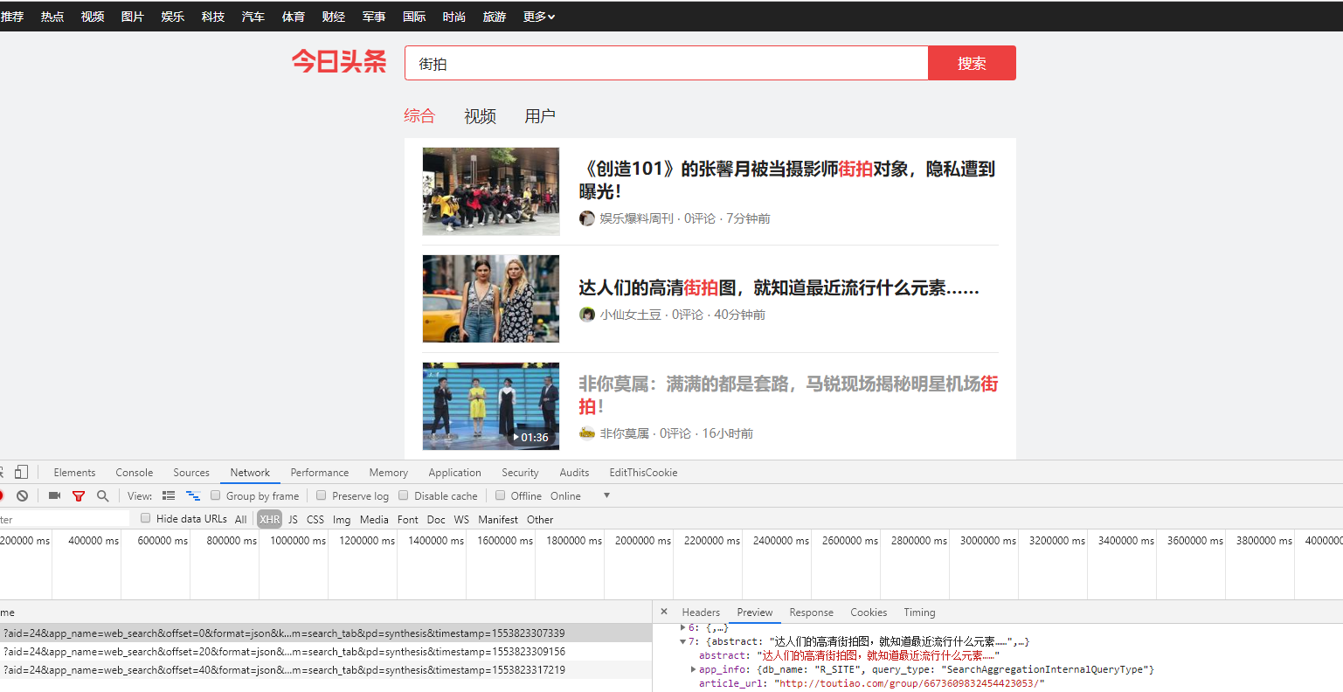The width and height of the screenshot is (1343, 692).
Task: Toggle screenshot capture with the camera icon
Action: tap(54, 495)
